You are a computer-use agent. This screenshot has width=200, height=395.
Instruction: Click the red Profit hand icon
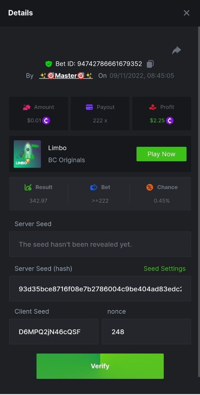point(152,107)
